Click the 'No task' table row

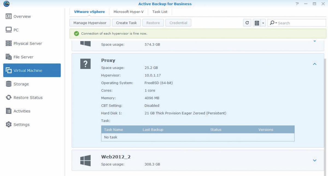[198, 137]
